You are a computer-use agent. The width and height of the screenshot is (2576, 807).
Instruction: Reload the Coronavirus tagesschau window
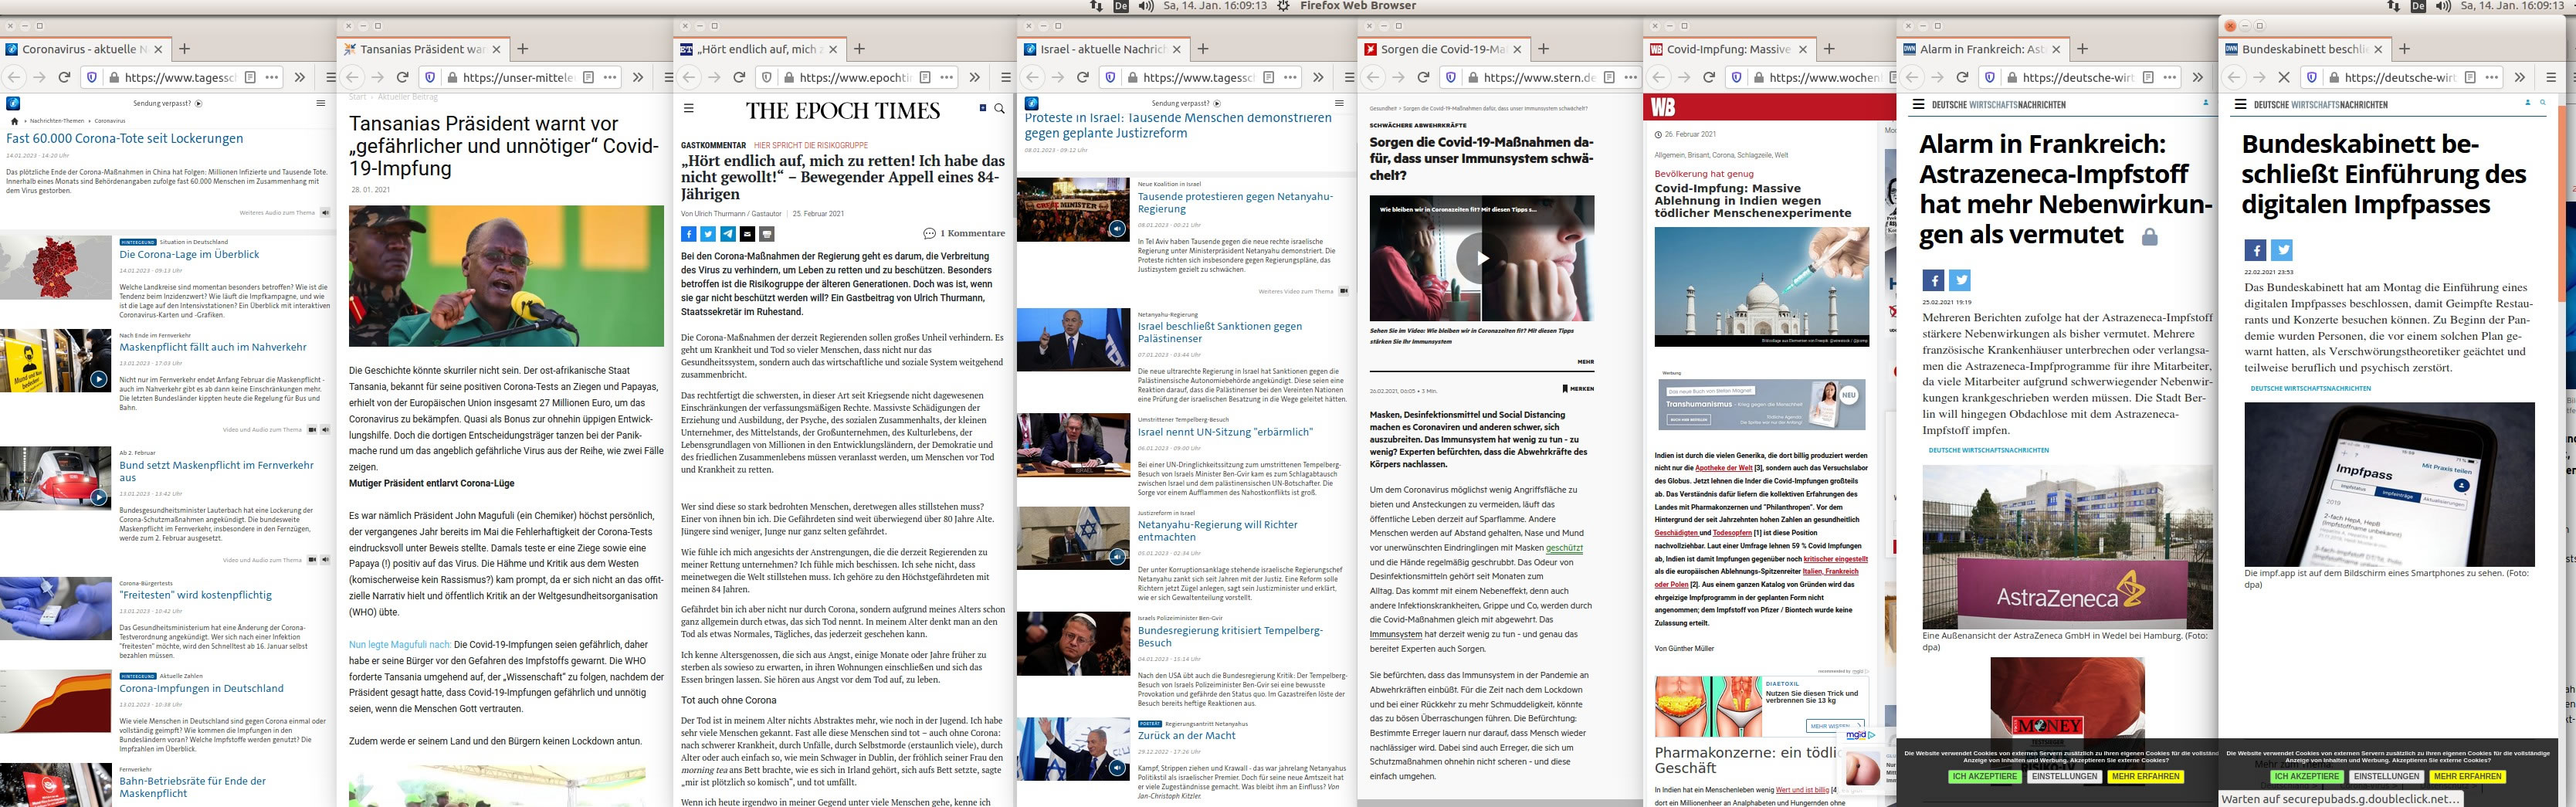coord(64,77)
